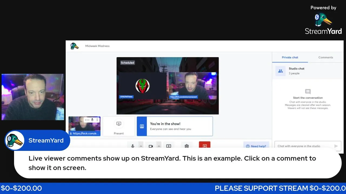Expand microphone options arrow next to mic

[x=141, y=146]
